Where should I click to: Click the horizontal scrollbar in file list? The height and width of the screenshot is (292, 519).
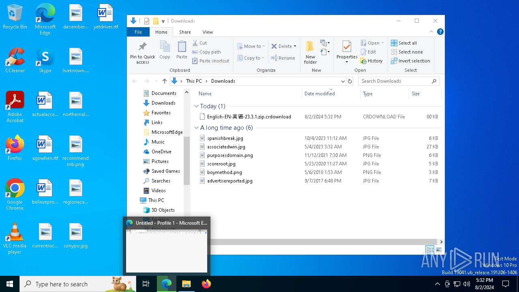tap(324, 242)
